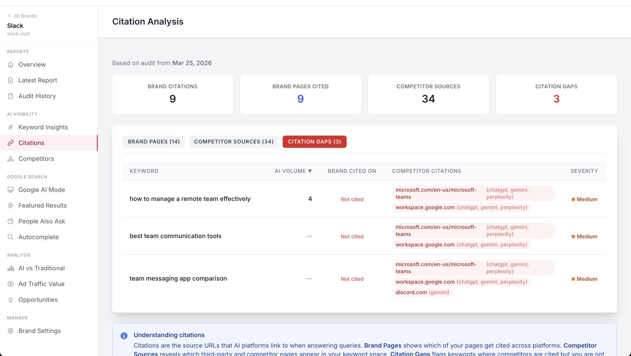Click the Keyword Insights hash icon
The height and width of the screenshot is (356, 631).
tap(11, 127)
